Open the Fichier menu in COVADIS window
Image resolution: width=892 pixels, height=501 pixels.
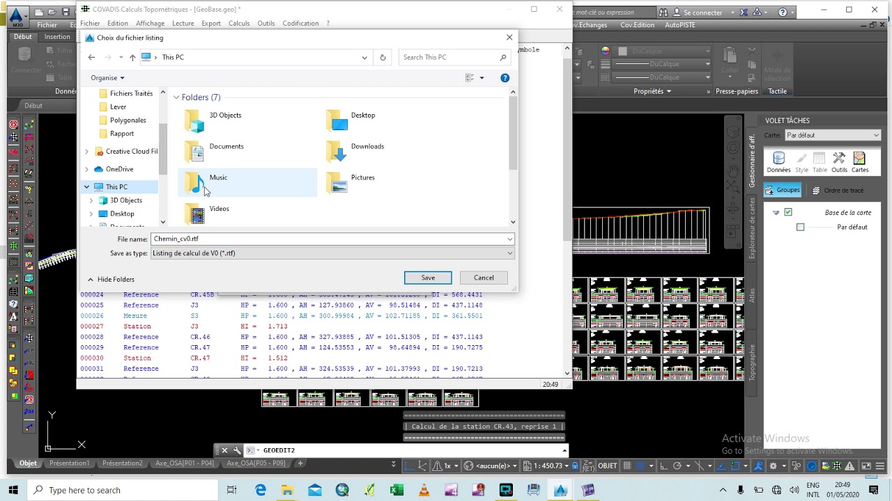click(x=90, y=23)
